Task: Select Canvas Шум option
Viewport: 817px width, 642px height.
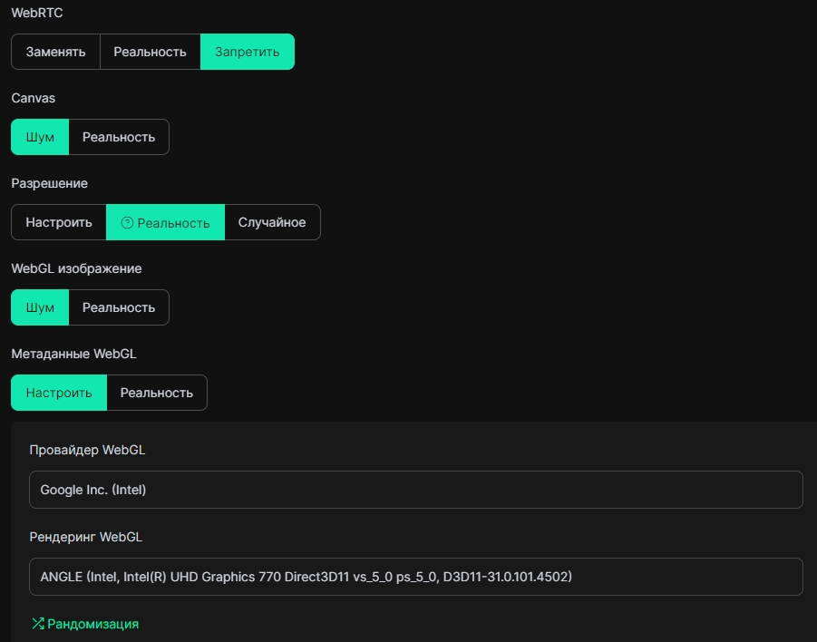Action: click(x=40, y=137)
